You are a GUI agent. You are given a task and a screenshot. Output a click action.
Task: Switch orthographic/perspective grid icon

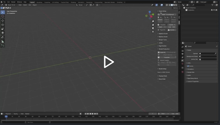(153, 32)
